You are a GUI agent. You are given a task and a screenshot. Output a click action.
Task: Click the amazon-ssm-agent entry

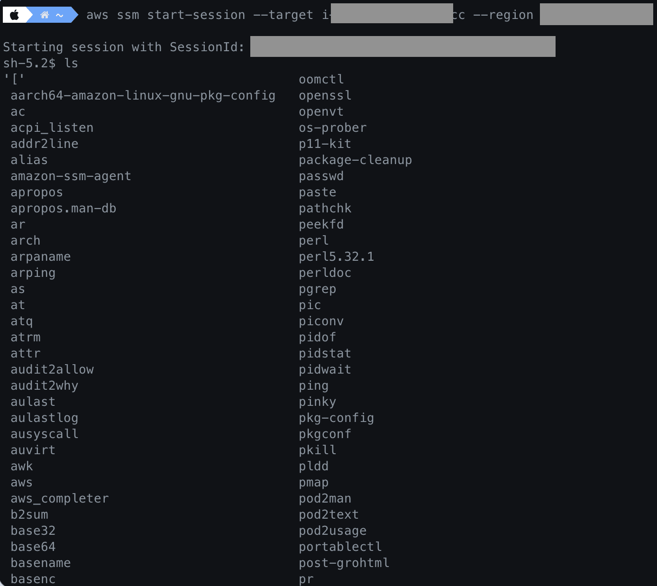71,176
